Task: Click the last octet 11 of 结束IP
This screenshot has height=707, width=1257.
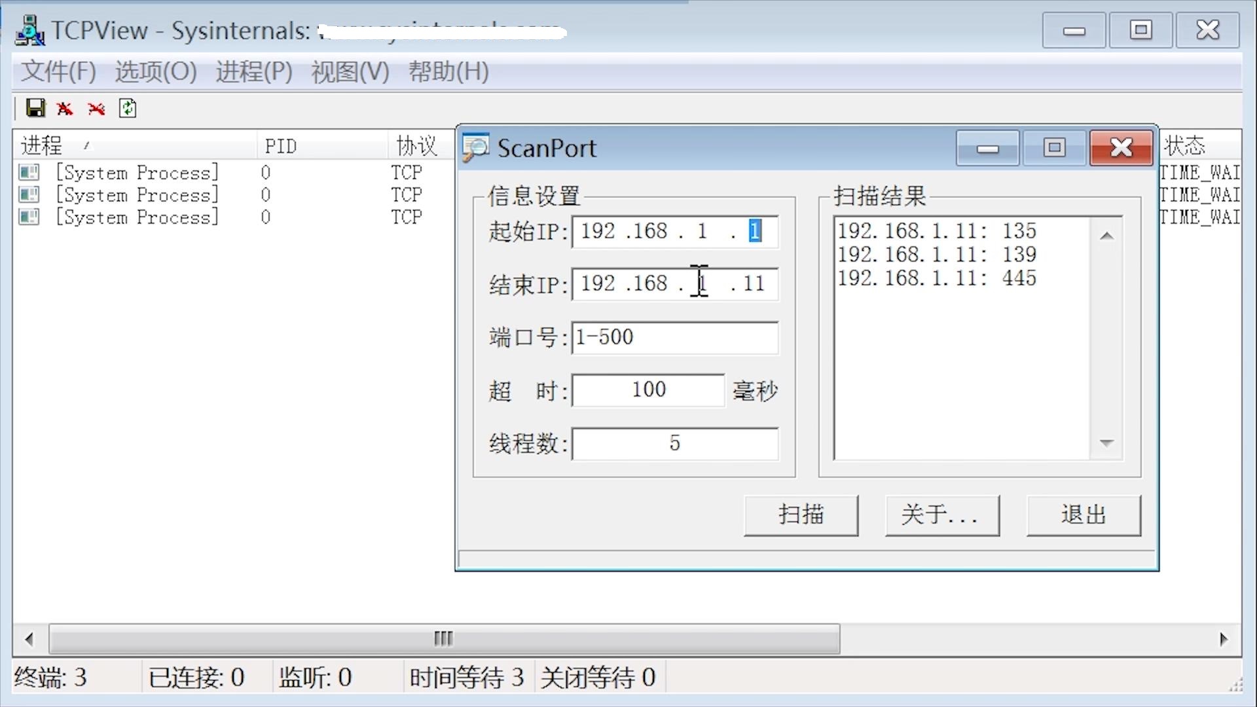Action: (754, 284)
